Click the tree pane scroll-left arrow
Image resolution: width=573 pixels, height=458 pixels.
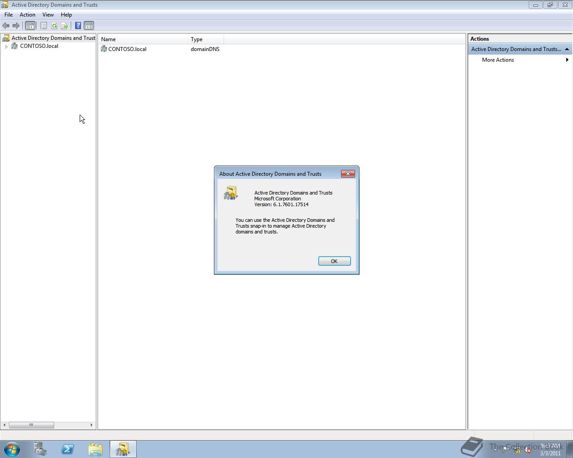pyautogui.click(x=4, y=425)
